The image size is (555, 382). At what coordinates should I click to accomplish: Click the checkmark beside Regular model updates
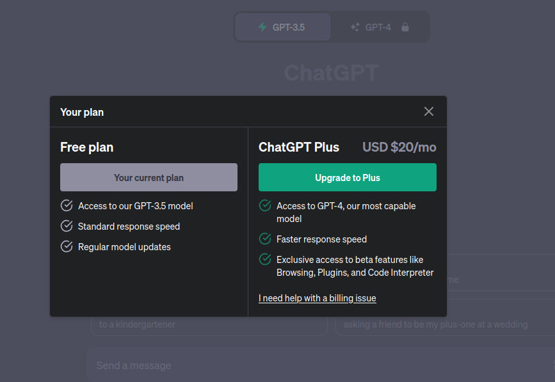coord(66,246)
